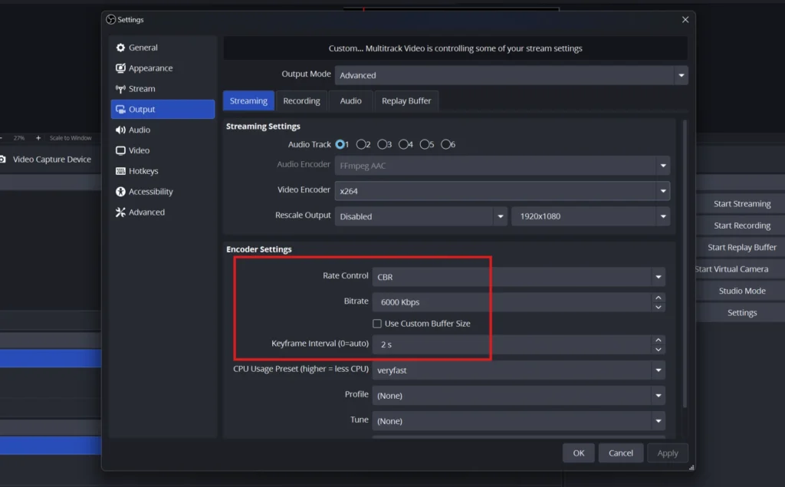Select audio track 1 radio button
Screen dimensions: 785x487
coord(340,144)
